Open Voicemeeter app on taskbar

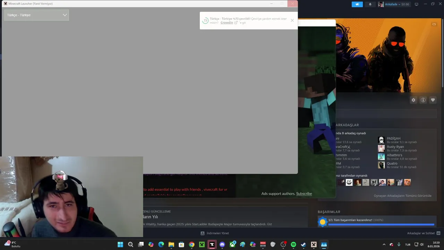(263, 244)
